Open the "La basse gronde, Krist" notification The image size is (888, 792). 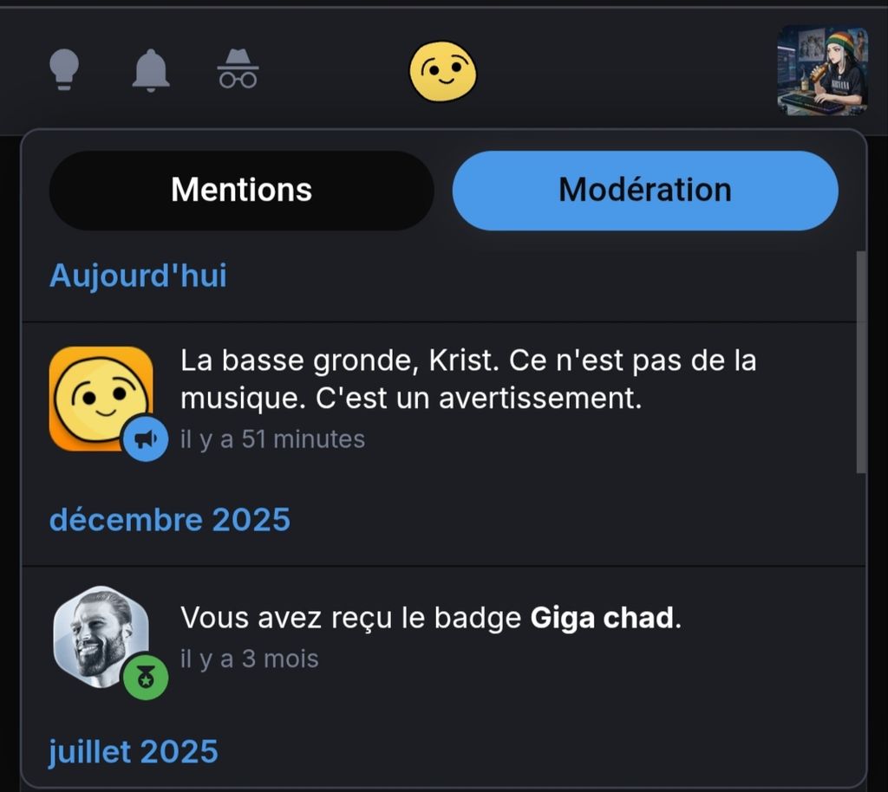(x=468, y=379)
